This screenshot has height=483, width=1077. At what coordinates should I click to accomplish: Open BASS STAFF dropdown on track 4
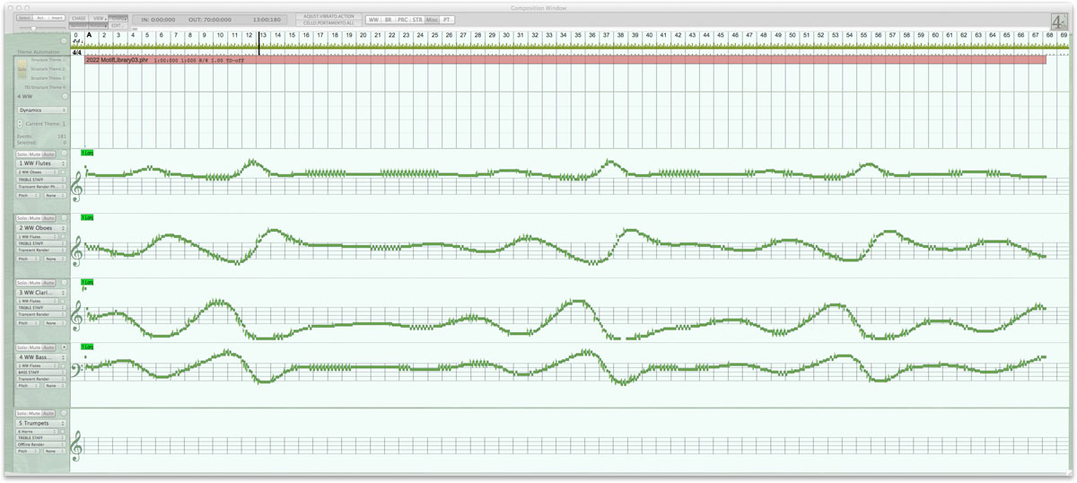[x=41, y=372]
